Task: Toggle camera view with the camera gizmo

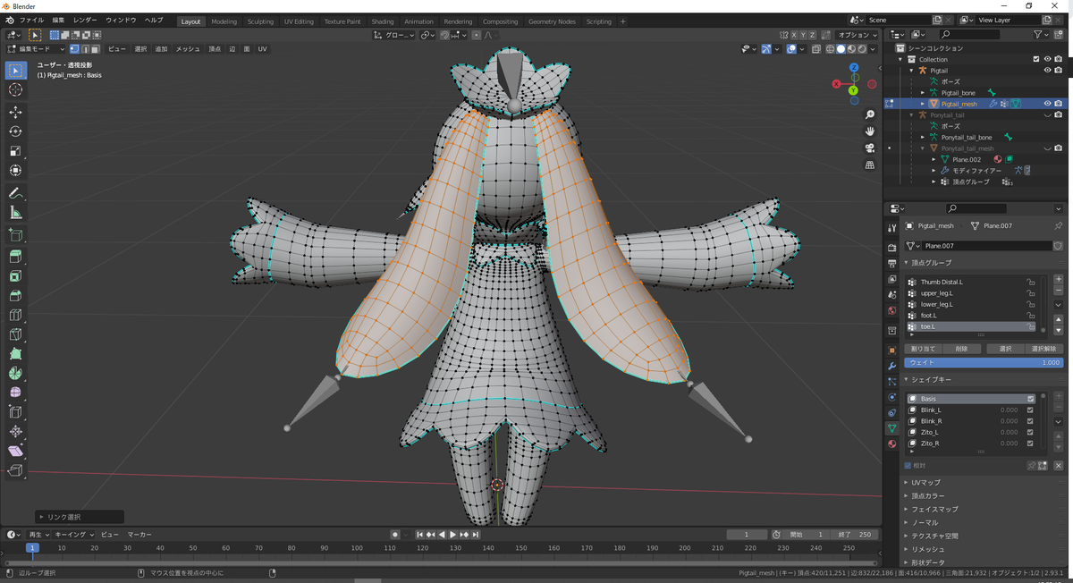Action: click(870, 148)
